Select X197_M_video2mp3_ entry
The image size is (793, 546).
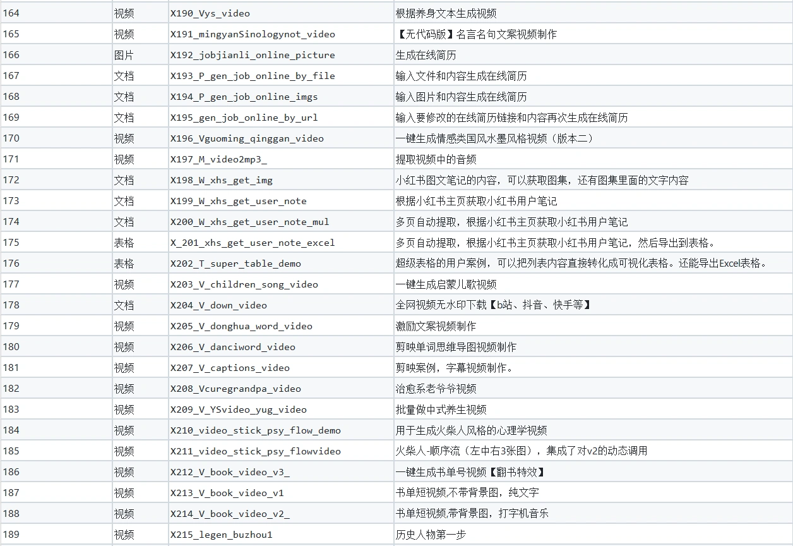[218, 159]
